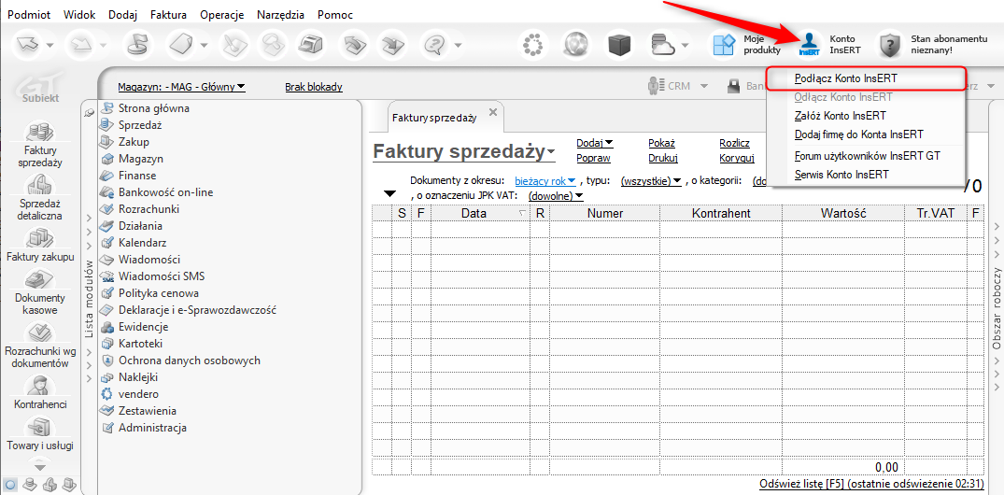Click the Pokaż link
Image resolution: width=1004 pixels, height=495 pixels.
[x=661, y=143]
